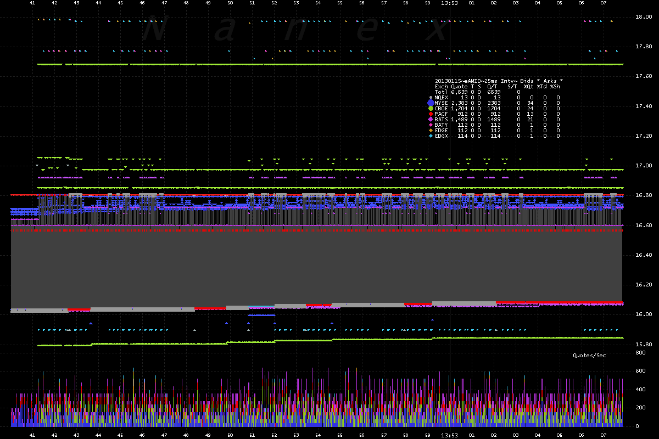Select the '%Qt' legend column header
Image resolution: width=659 pixels, height=439 pixels.
pyautogui.click(x=528, y=86)
